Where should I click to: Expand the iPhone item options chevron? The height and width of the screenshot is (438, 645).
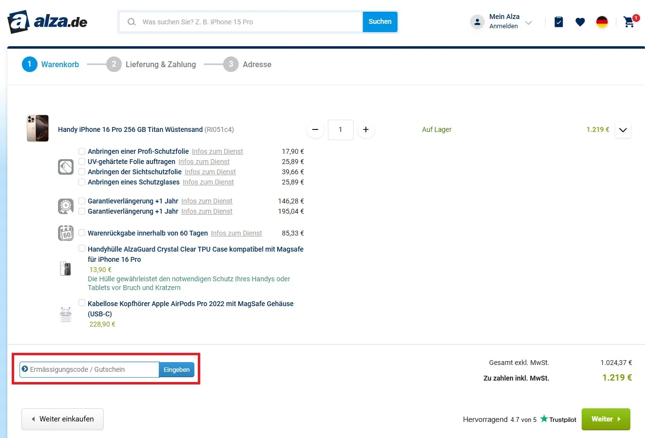(x=623, y=130)
